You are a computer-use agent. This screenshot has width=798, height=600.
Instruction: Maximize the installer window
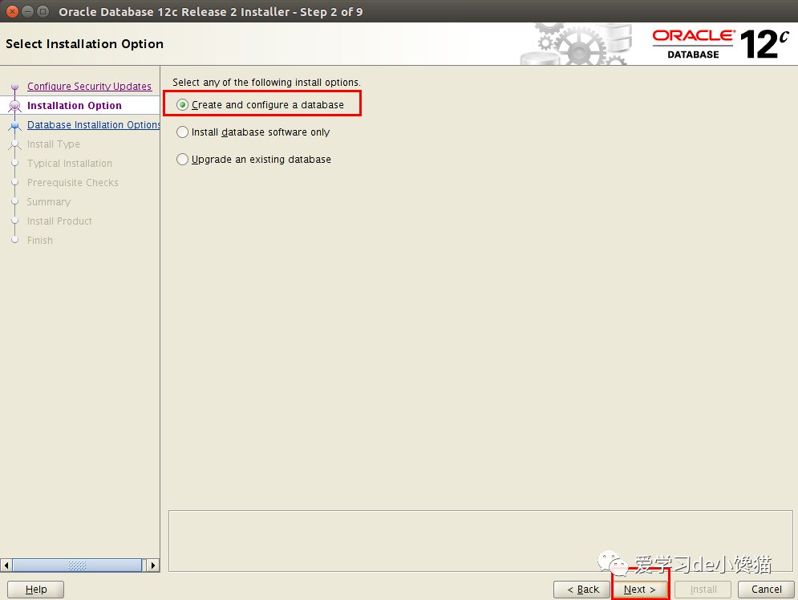pos(43,11)
